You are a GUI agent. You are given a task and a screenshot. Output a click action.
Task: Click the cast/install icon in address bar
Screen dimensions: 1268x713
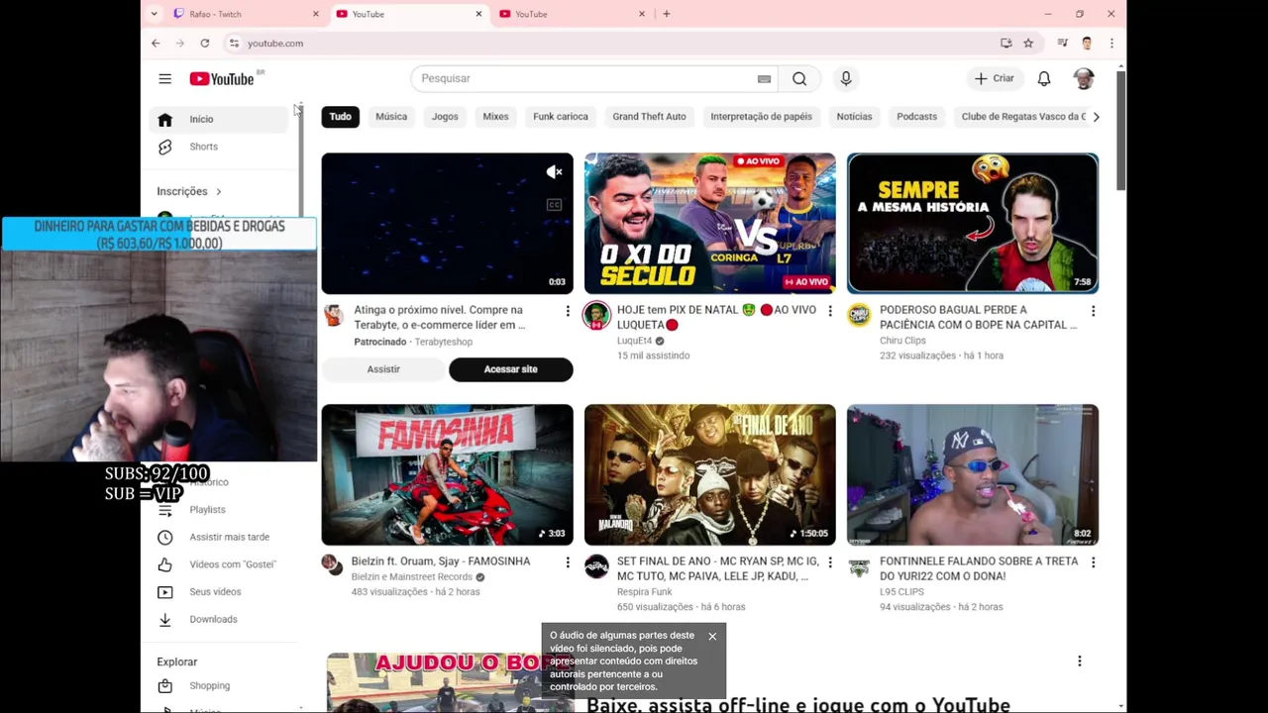pos(1006,43)
